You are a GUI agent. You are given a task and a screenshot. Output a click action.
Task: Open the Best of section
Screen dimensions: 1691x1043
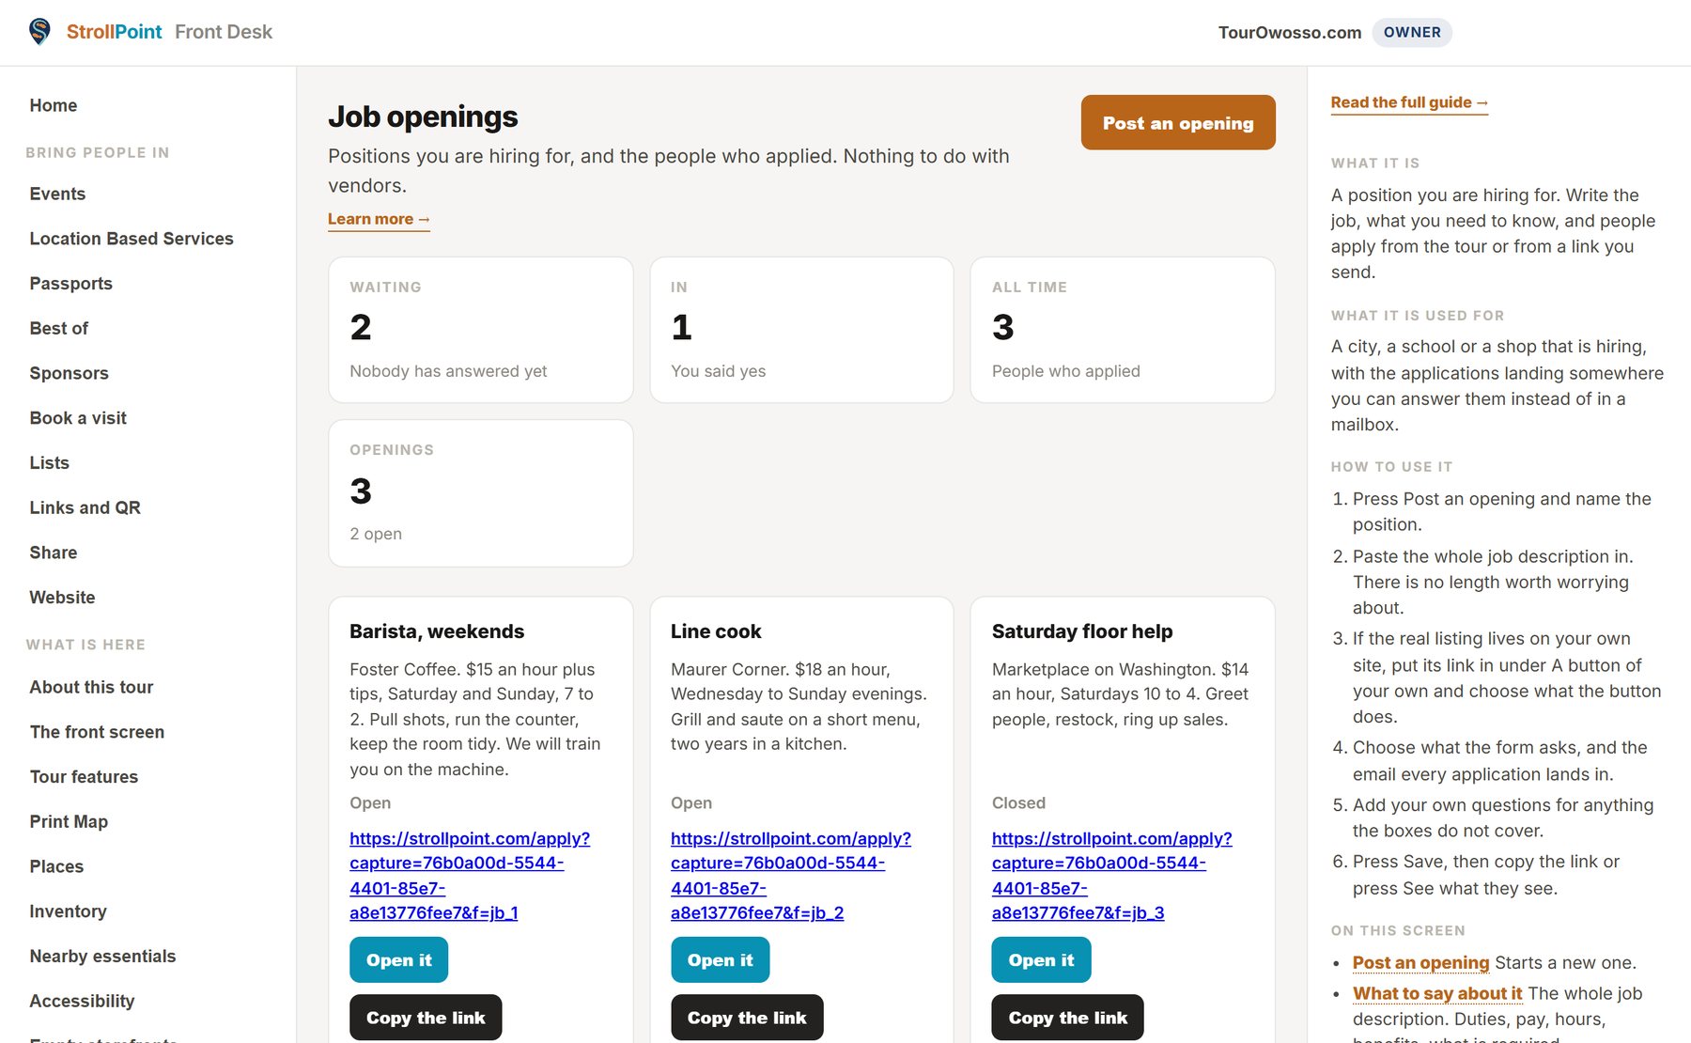[x=59, y=328]
